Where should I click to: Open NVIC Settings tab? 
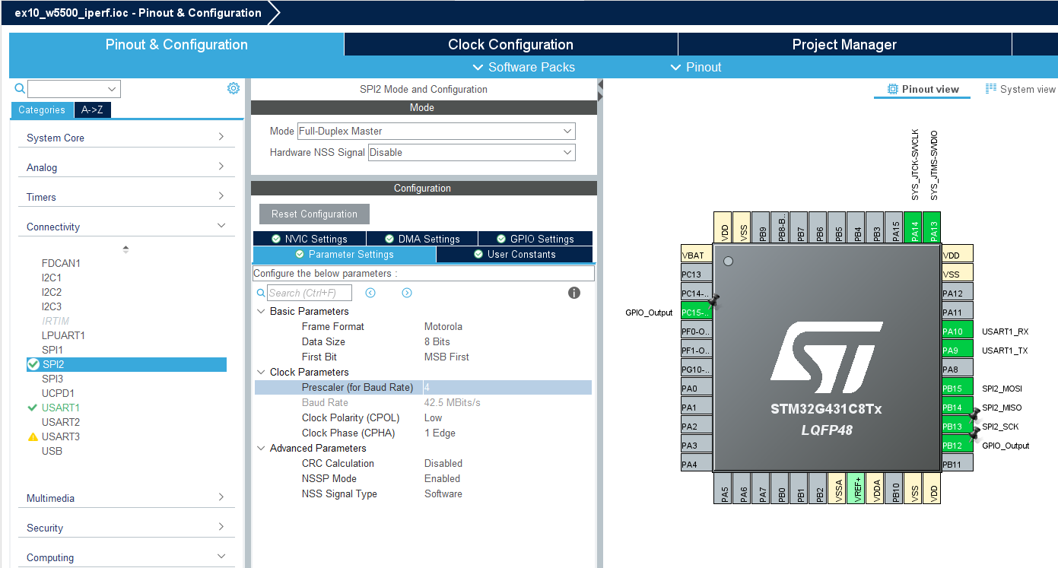pyautogui.click(x=310, y=239)
